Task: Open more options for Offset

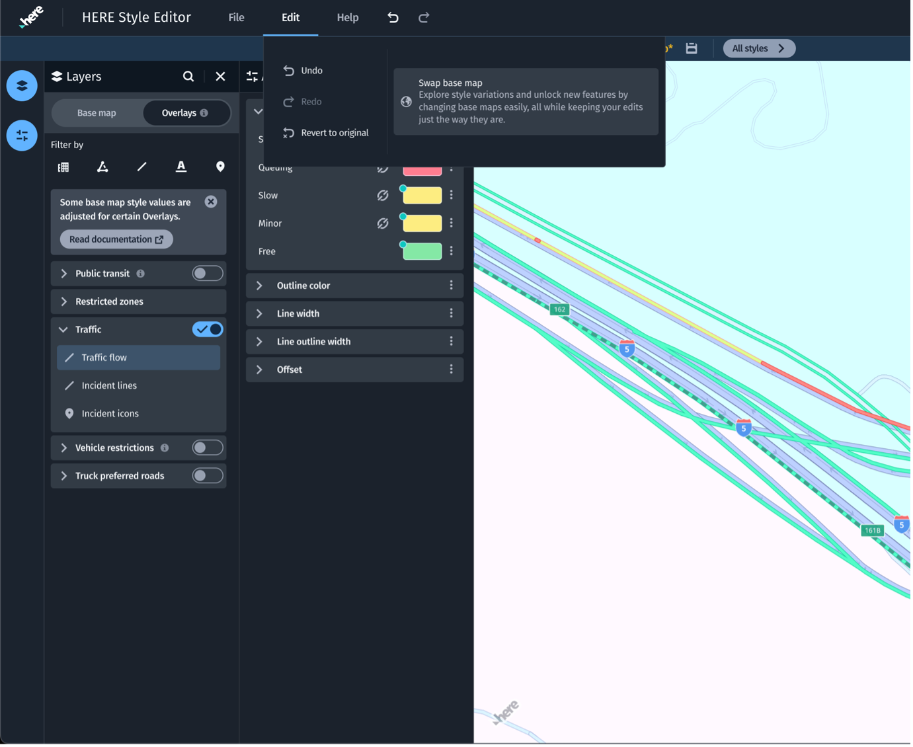Action: pyautogui.click(x=452, y=370)
